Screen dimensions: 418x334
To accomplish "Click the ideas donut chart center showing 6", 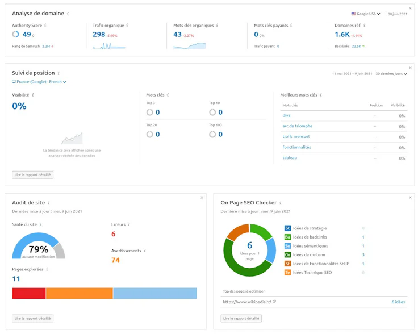I will (249, 245).
